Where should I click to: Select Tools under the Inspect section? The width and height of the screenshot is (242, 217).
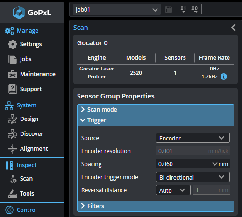(21, 194)
